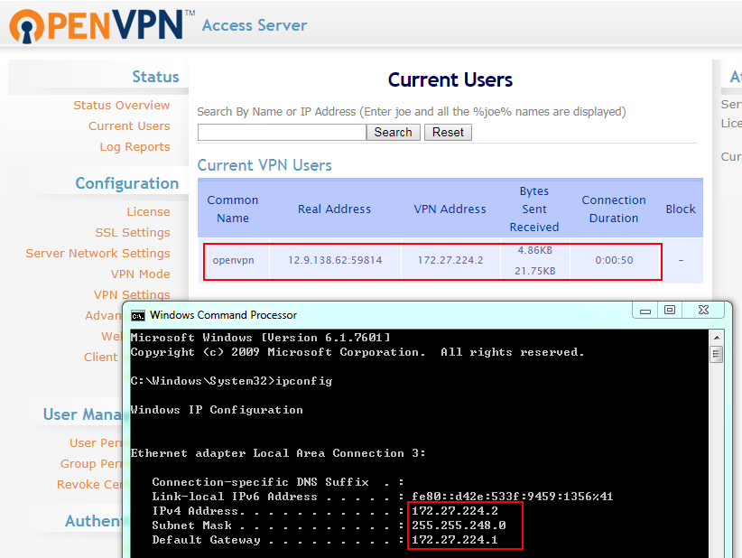Click the Current VPN Users heading
742x558 pixels.
tap(264, 165)
